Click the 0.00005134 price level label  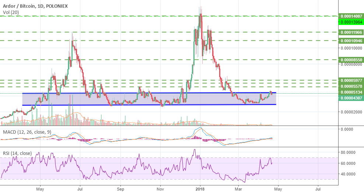351,92
